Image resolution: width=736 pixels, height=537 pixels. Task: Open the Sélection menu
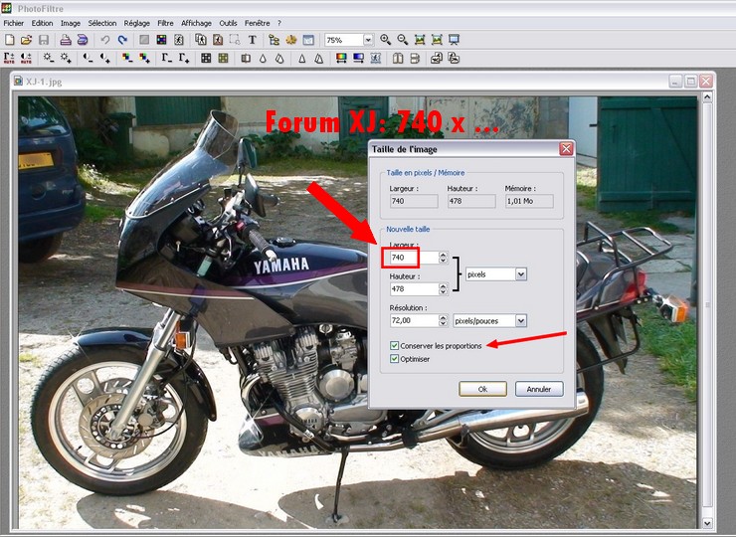click(x=101, y=23)
